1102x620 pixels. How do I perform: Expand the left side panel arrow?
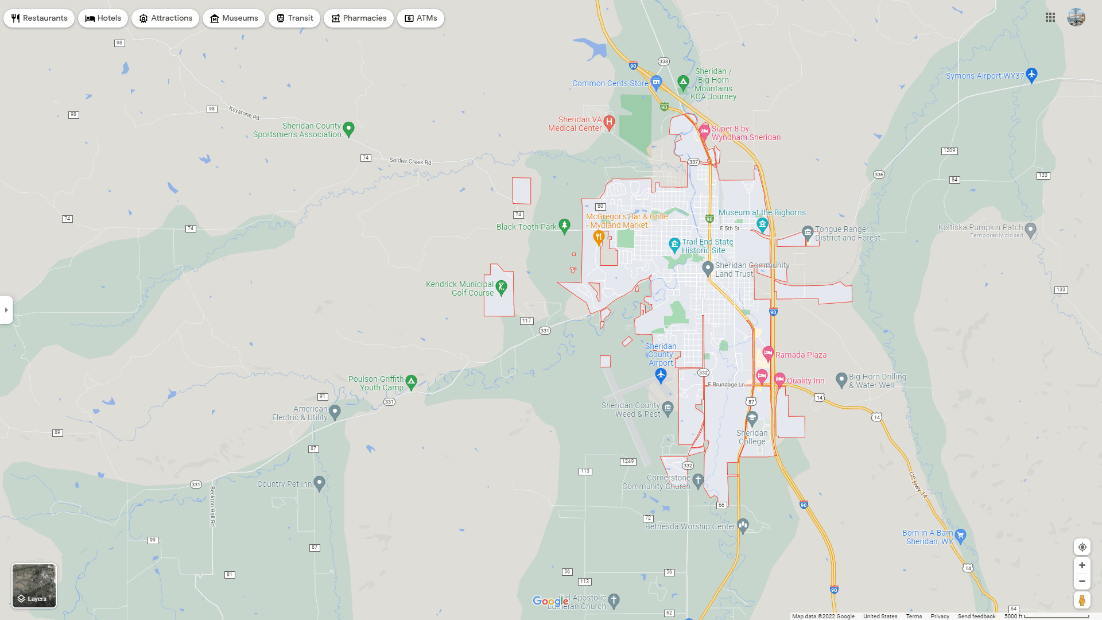[x=6, y=310]
